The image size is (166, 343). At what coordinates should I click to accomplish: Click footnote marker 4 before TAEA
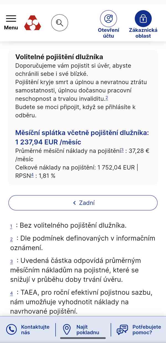click(12, 293)
